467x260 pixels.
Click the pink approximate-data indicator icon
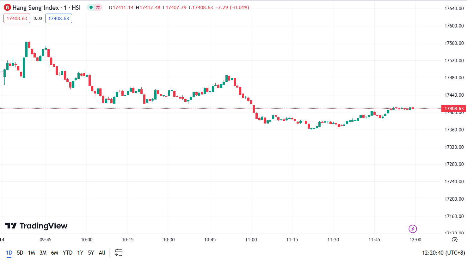click(x=98, y=7)
